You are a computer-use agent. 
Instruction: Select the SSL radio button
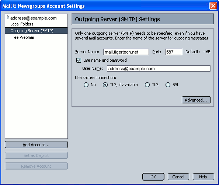168,85
